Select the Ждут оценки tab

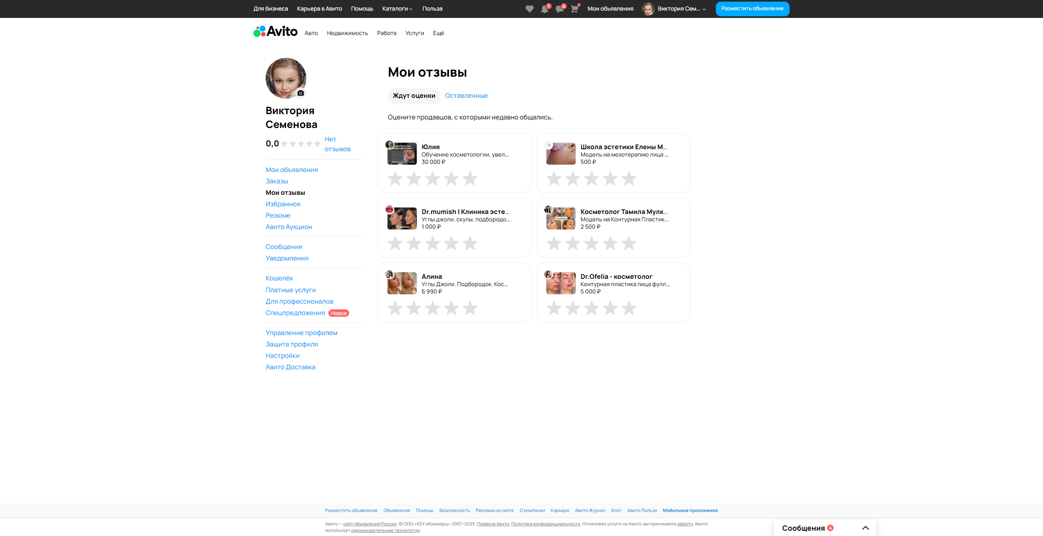[x=414, y=96]
